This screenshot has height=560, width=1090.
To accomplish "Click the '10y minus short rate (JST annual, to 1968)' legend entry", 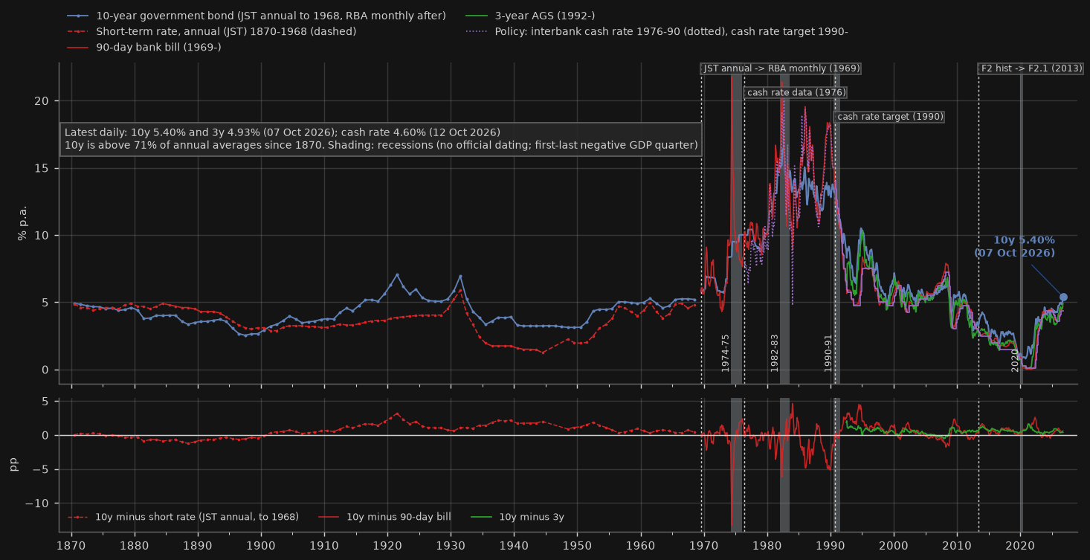I will (x=183, y=517).
